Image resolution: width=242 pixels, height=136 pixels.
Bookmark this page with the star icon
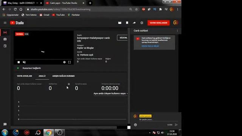[137, 9]
